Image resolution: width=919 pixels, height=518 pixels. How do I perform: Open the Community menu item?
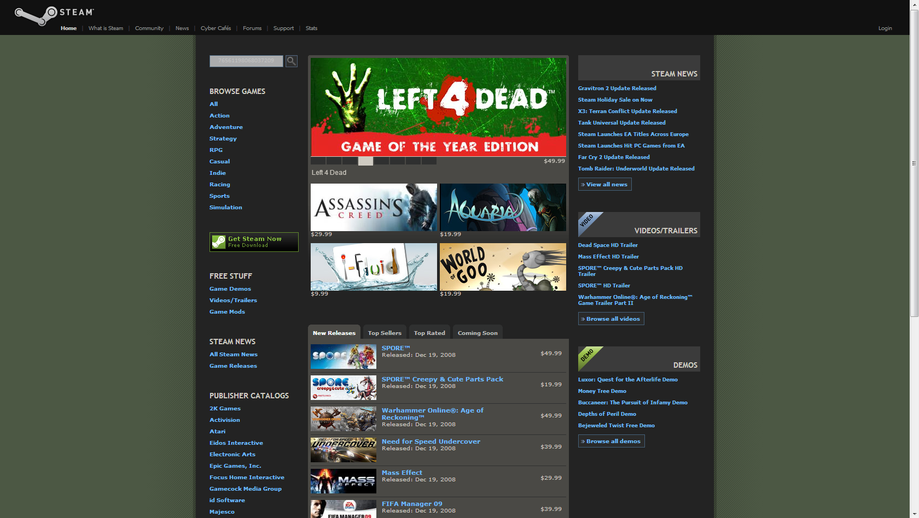[x=149, y=28]
